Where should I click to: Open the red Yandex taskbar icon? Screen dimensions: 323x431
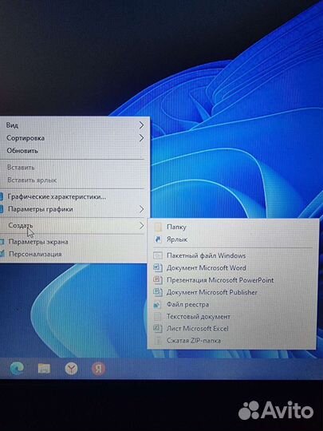point(98,369)
